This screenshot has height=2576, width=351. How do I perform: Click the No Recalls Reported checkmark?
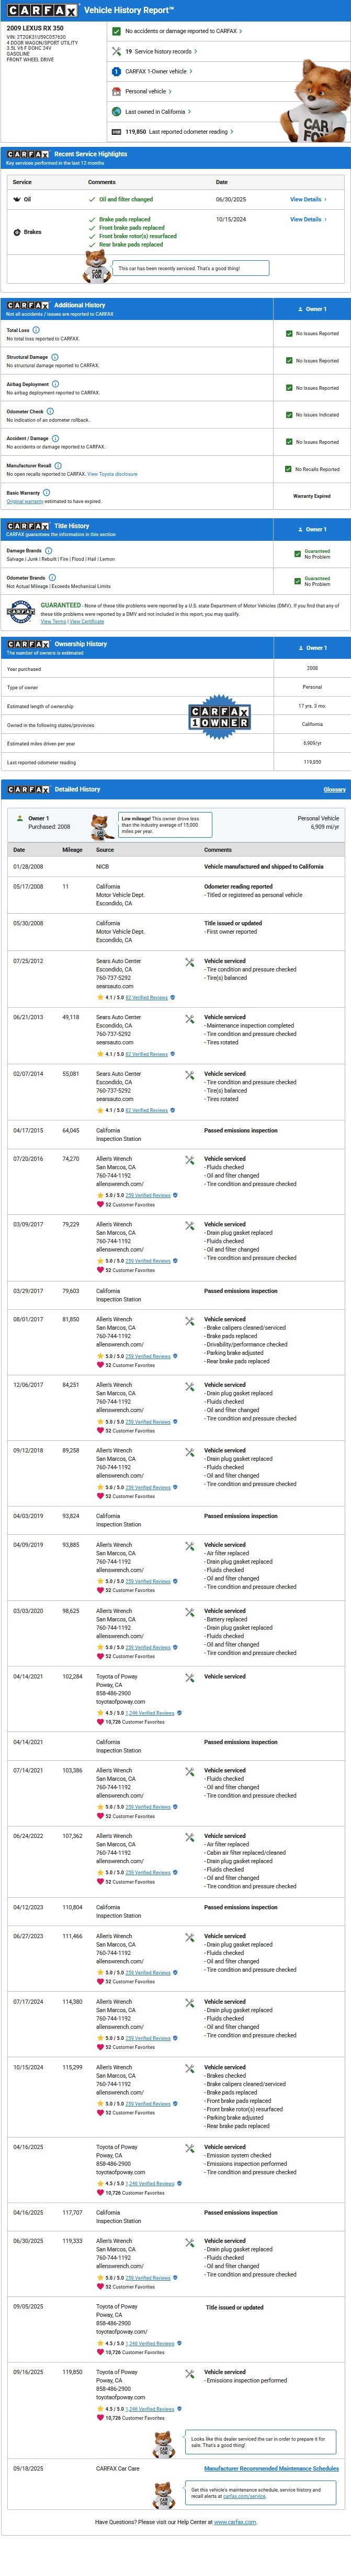coord(289,469)
